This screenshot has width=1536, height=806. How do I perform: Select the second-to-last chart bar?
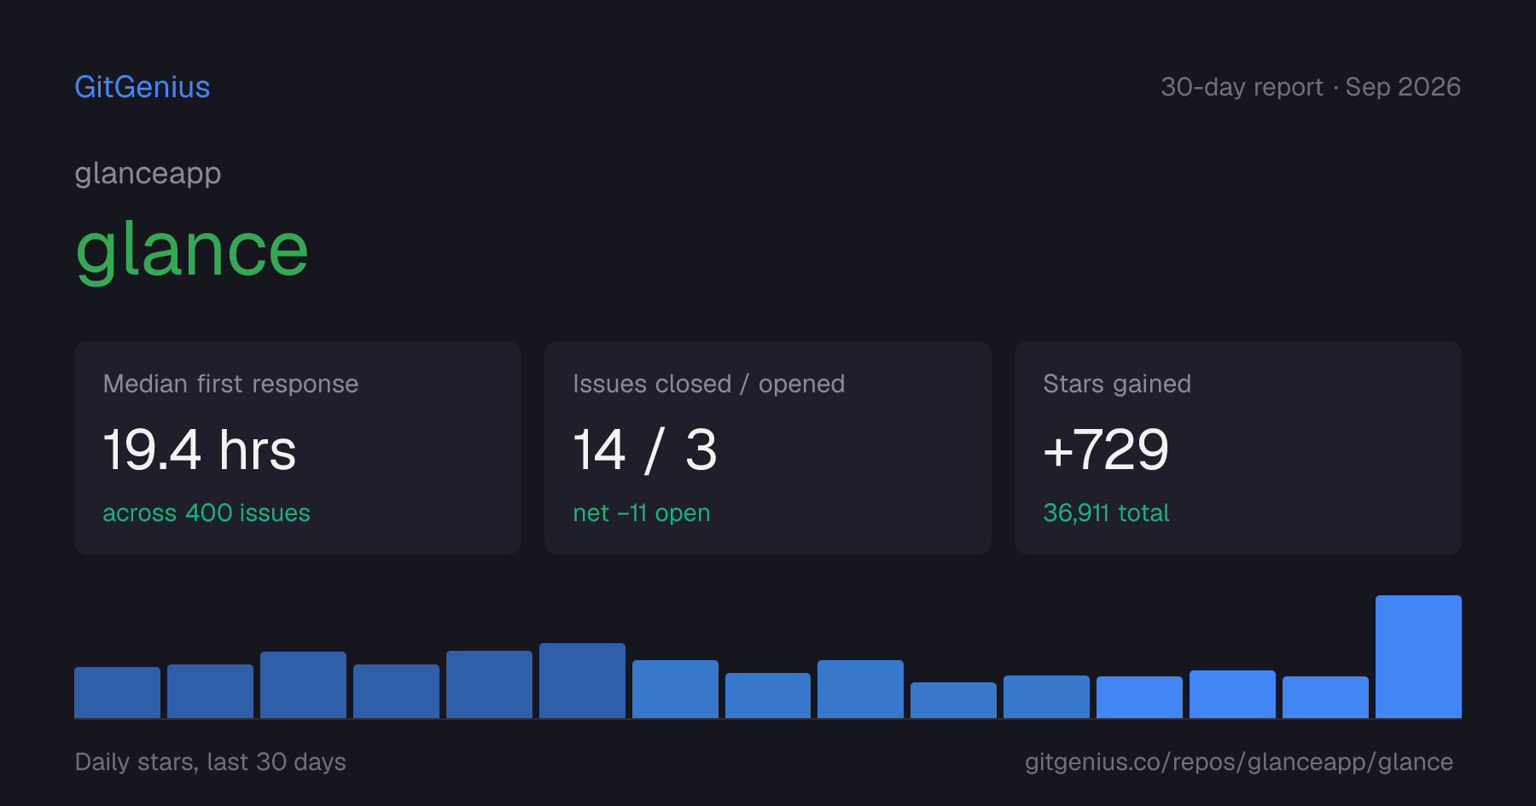pyautogui.click(x=1325, y=697)
